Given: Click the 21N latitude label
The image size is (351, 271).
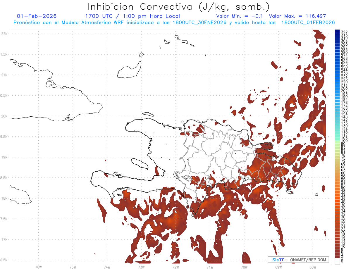Looking at the screenshot, I should [x=4, y=75].
